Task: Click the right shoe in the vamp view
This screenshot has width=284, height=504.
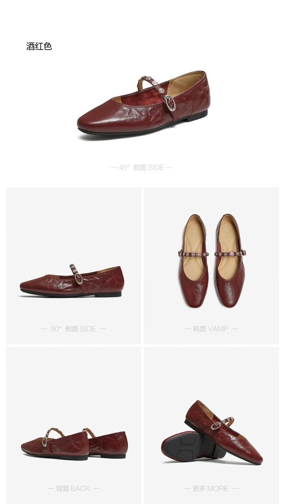Action: coord(230,261)
